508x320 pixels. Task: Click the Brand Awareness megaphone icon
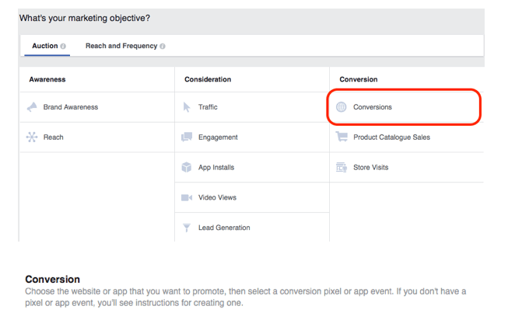(x=32, y=107)
